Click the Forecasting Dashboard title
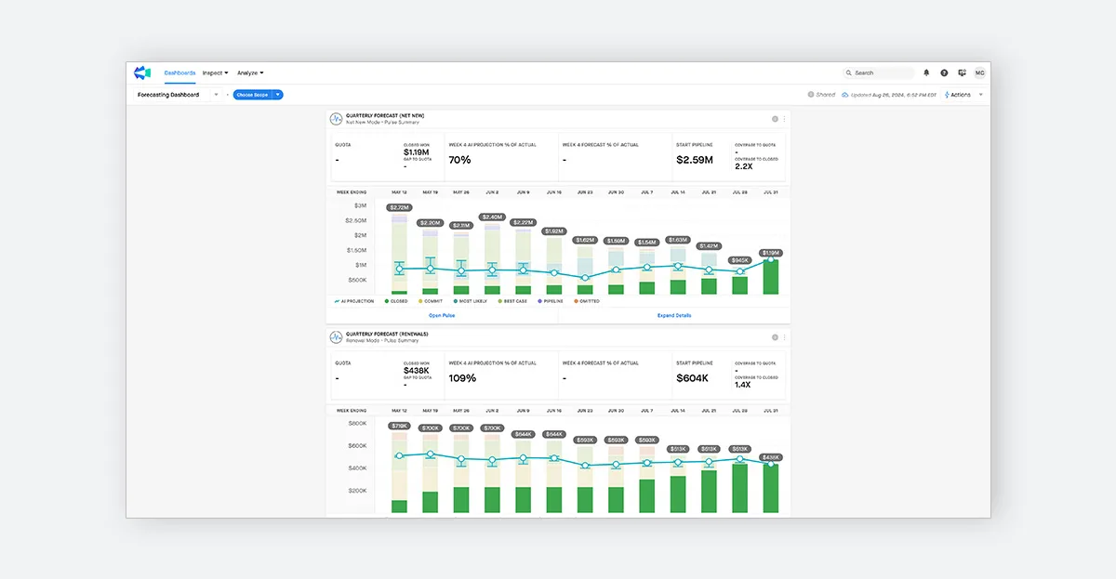1116x579 pixels. coord(168,95)
